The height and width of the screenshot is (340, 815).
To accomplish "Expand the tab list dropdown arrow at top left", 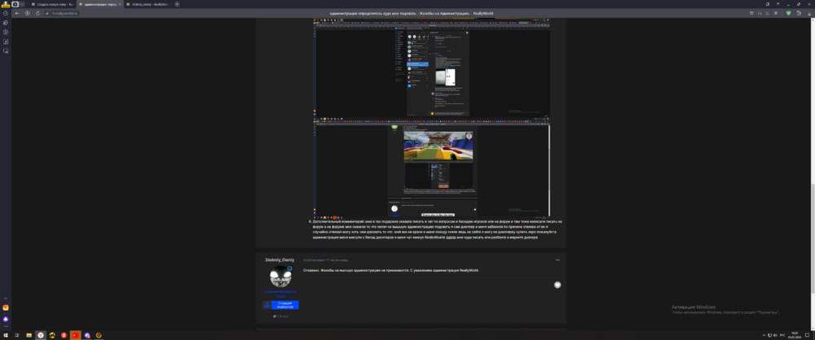I will click(22, 4).
